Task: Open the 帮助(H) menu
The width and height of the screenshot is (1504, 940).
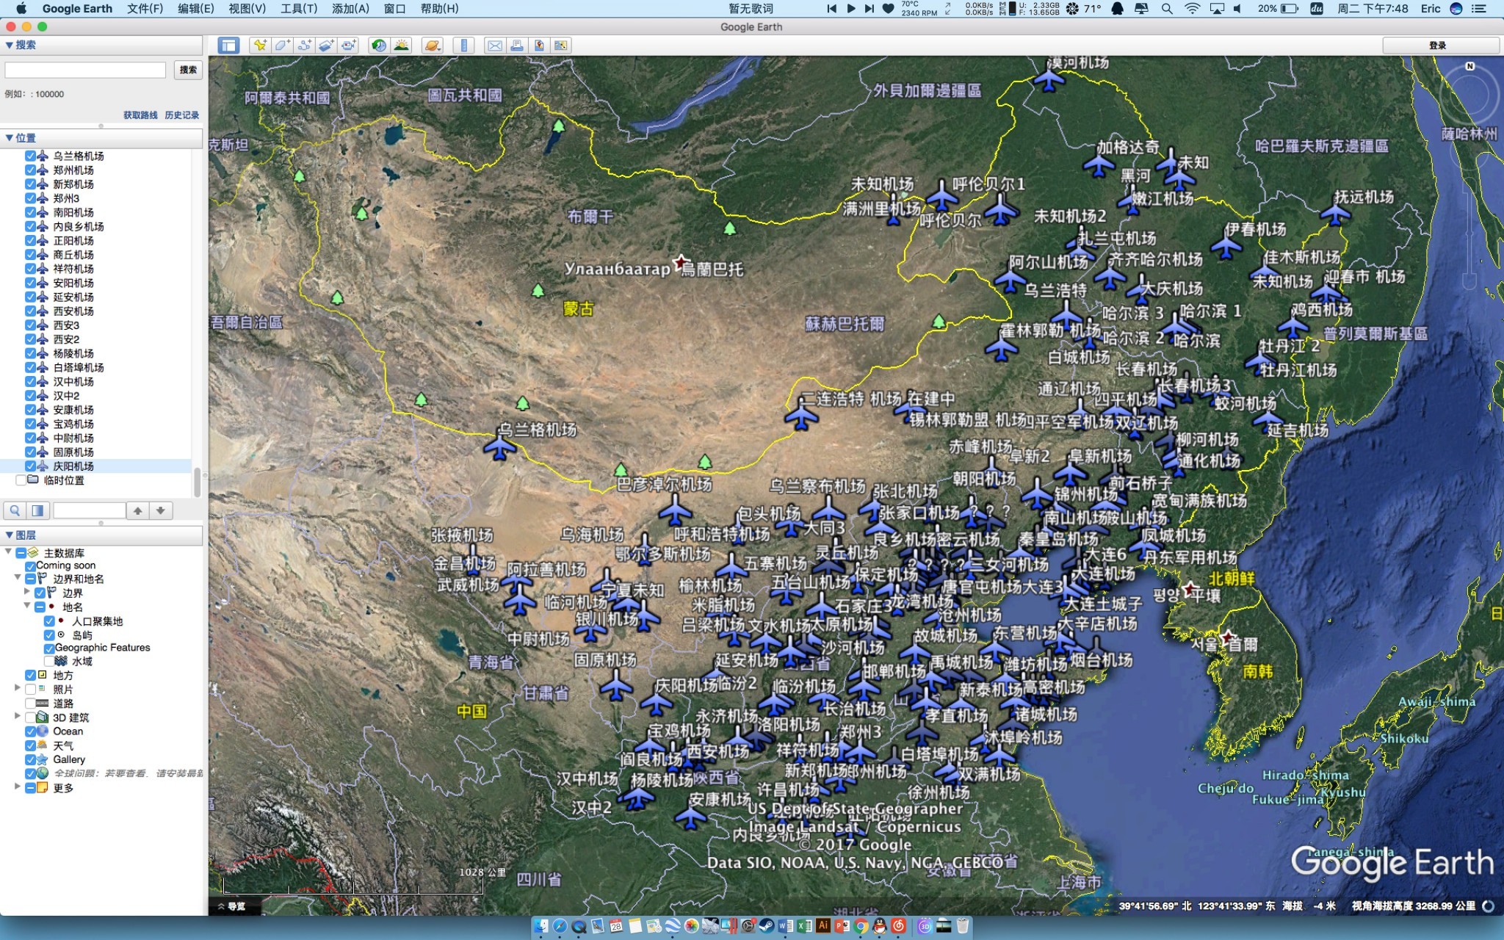Action: [439, 9]
